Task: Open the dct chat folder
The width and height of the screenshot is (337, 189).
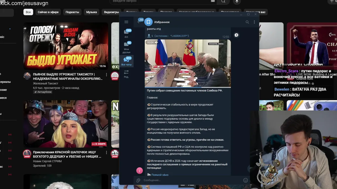Action: click(126, 34)
